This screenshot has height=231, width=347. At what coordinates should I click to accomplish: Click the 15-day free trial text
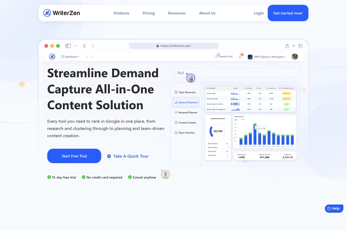pos(64,177)
